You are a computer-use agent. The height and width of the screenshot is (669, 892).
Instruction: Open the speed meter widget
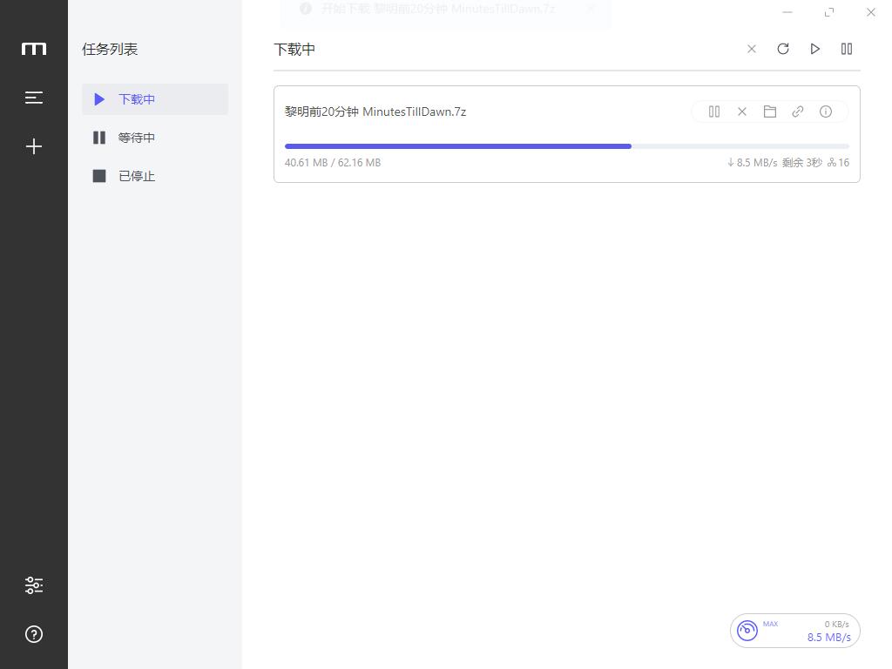click(x=794, y=631)
